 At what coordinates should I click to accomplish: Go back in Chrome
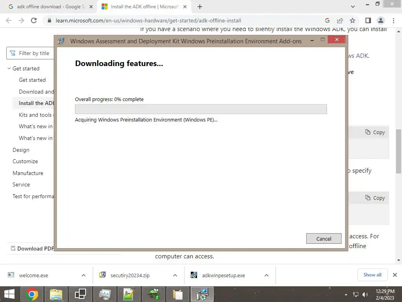pyautogui.click(x=9, y=20)
